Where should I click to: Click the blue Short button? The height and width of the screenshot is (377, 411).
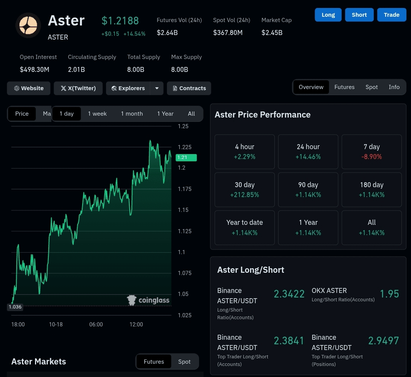pyautogui.click(x=359, y=15)
